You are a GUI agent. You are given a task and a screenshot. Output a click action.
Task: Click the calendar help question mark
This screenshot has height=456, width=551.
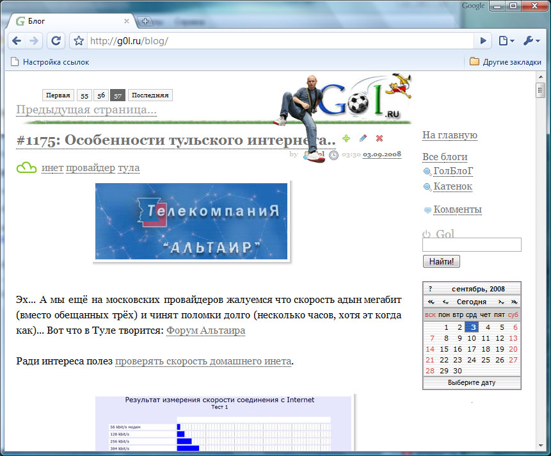tap(430, 289)
